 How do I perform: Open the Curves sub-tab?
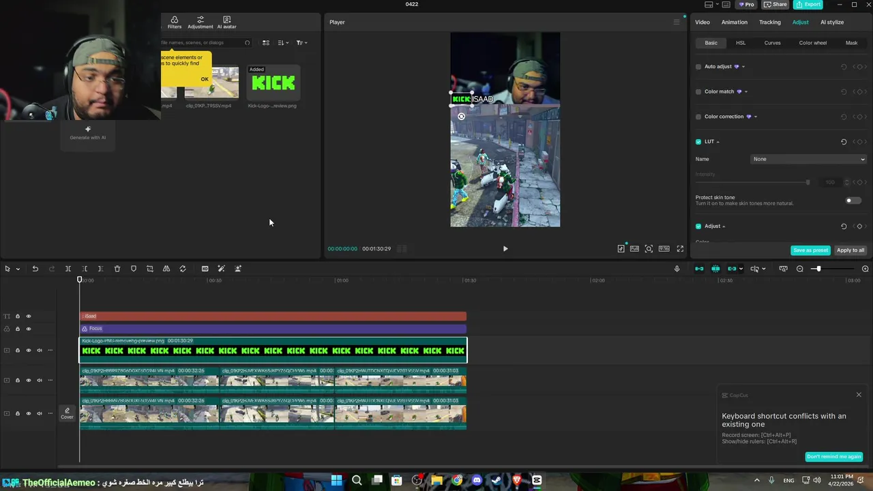[x=773, y=43]
